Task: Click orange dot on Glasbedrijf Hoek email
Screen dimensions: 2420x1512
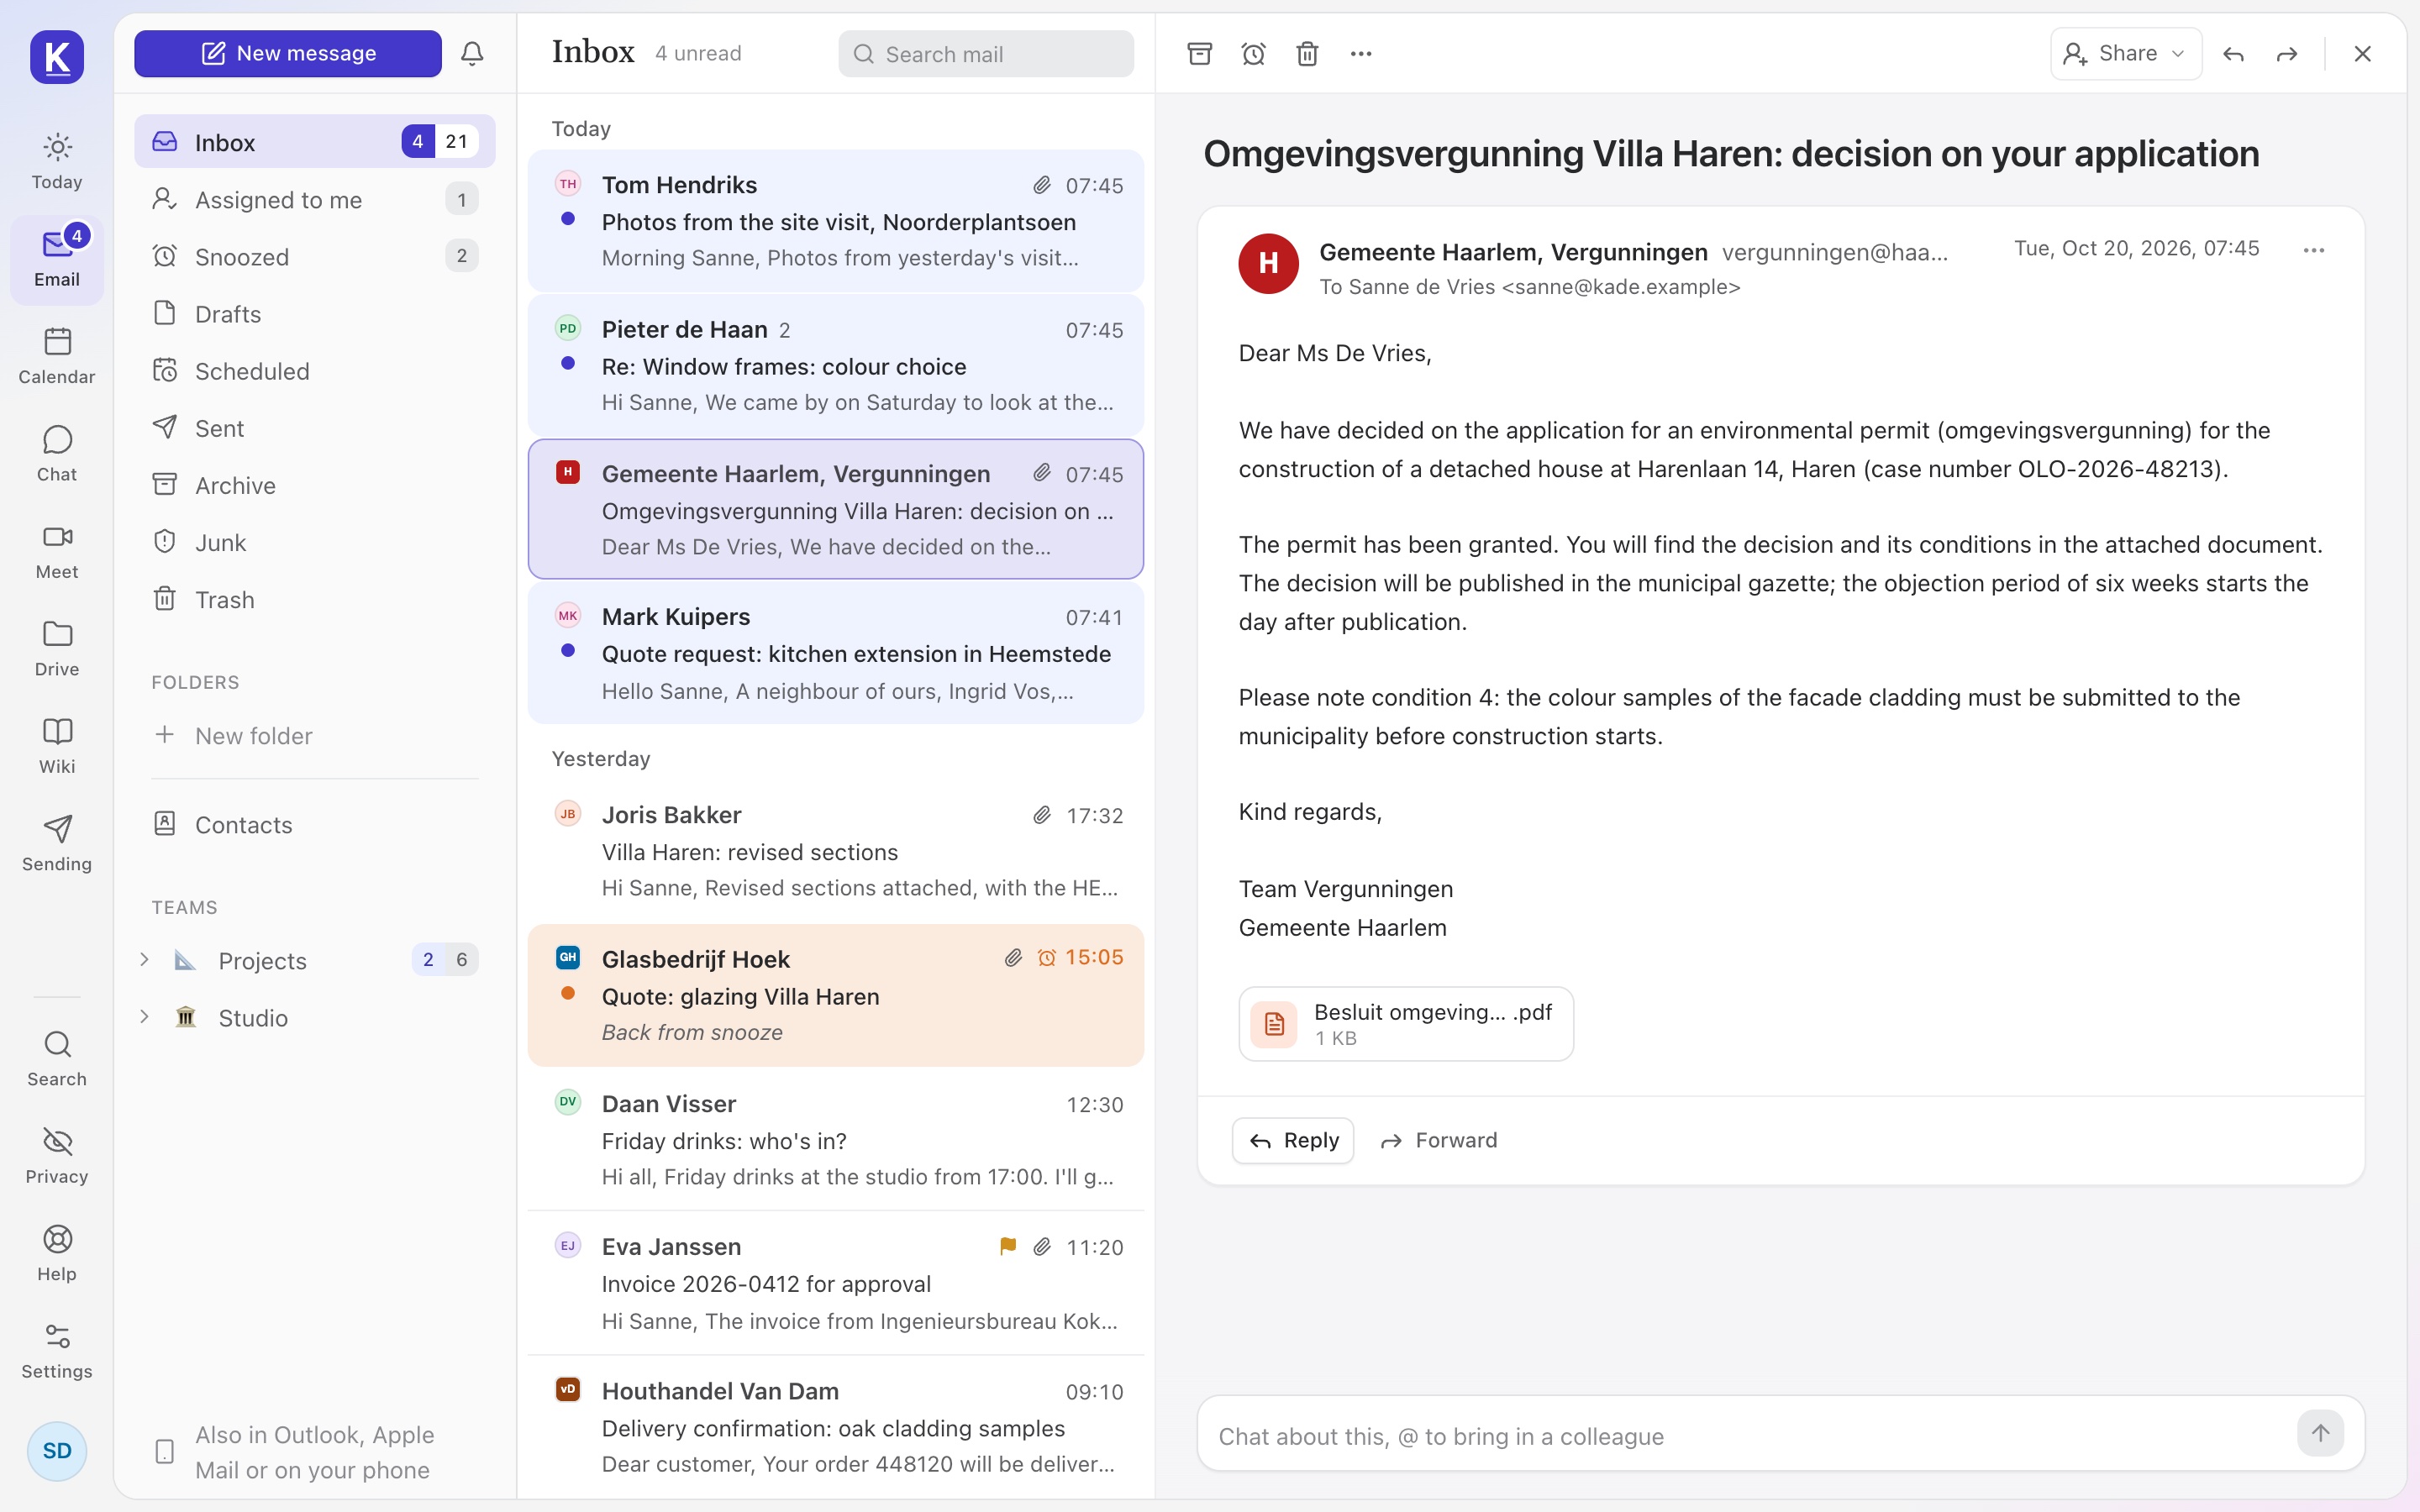Action: (568, 993)
